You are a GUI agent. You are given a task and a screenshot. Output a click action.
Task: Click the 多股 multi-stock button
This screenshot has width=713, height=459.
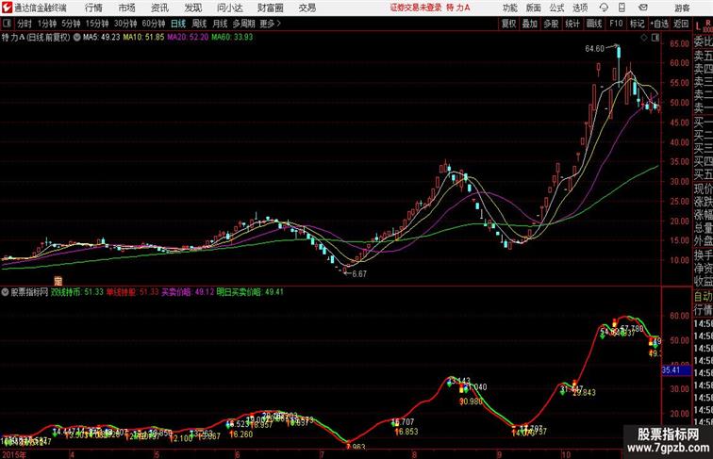click(x=551, y=24)
